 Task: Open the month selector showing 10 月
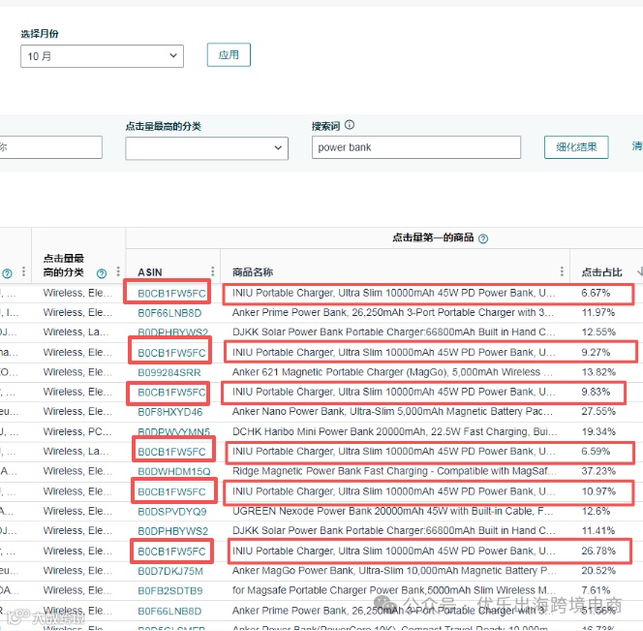(x=102, y=56)
